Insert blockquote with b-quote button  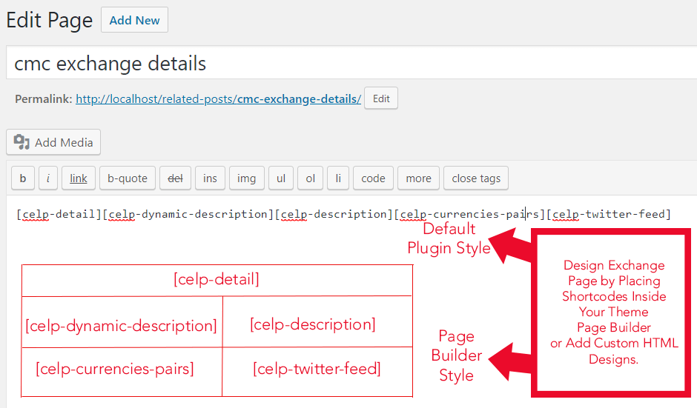128,178
